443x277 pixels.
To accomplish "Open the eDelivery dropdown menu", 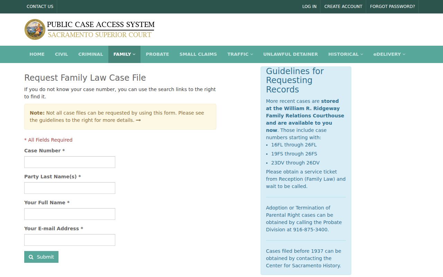I will click(389, 54).
